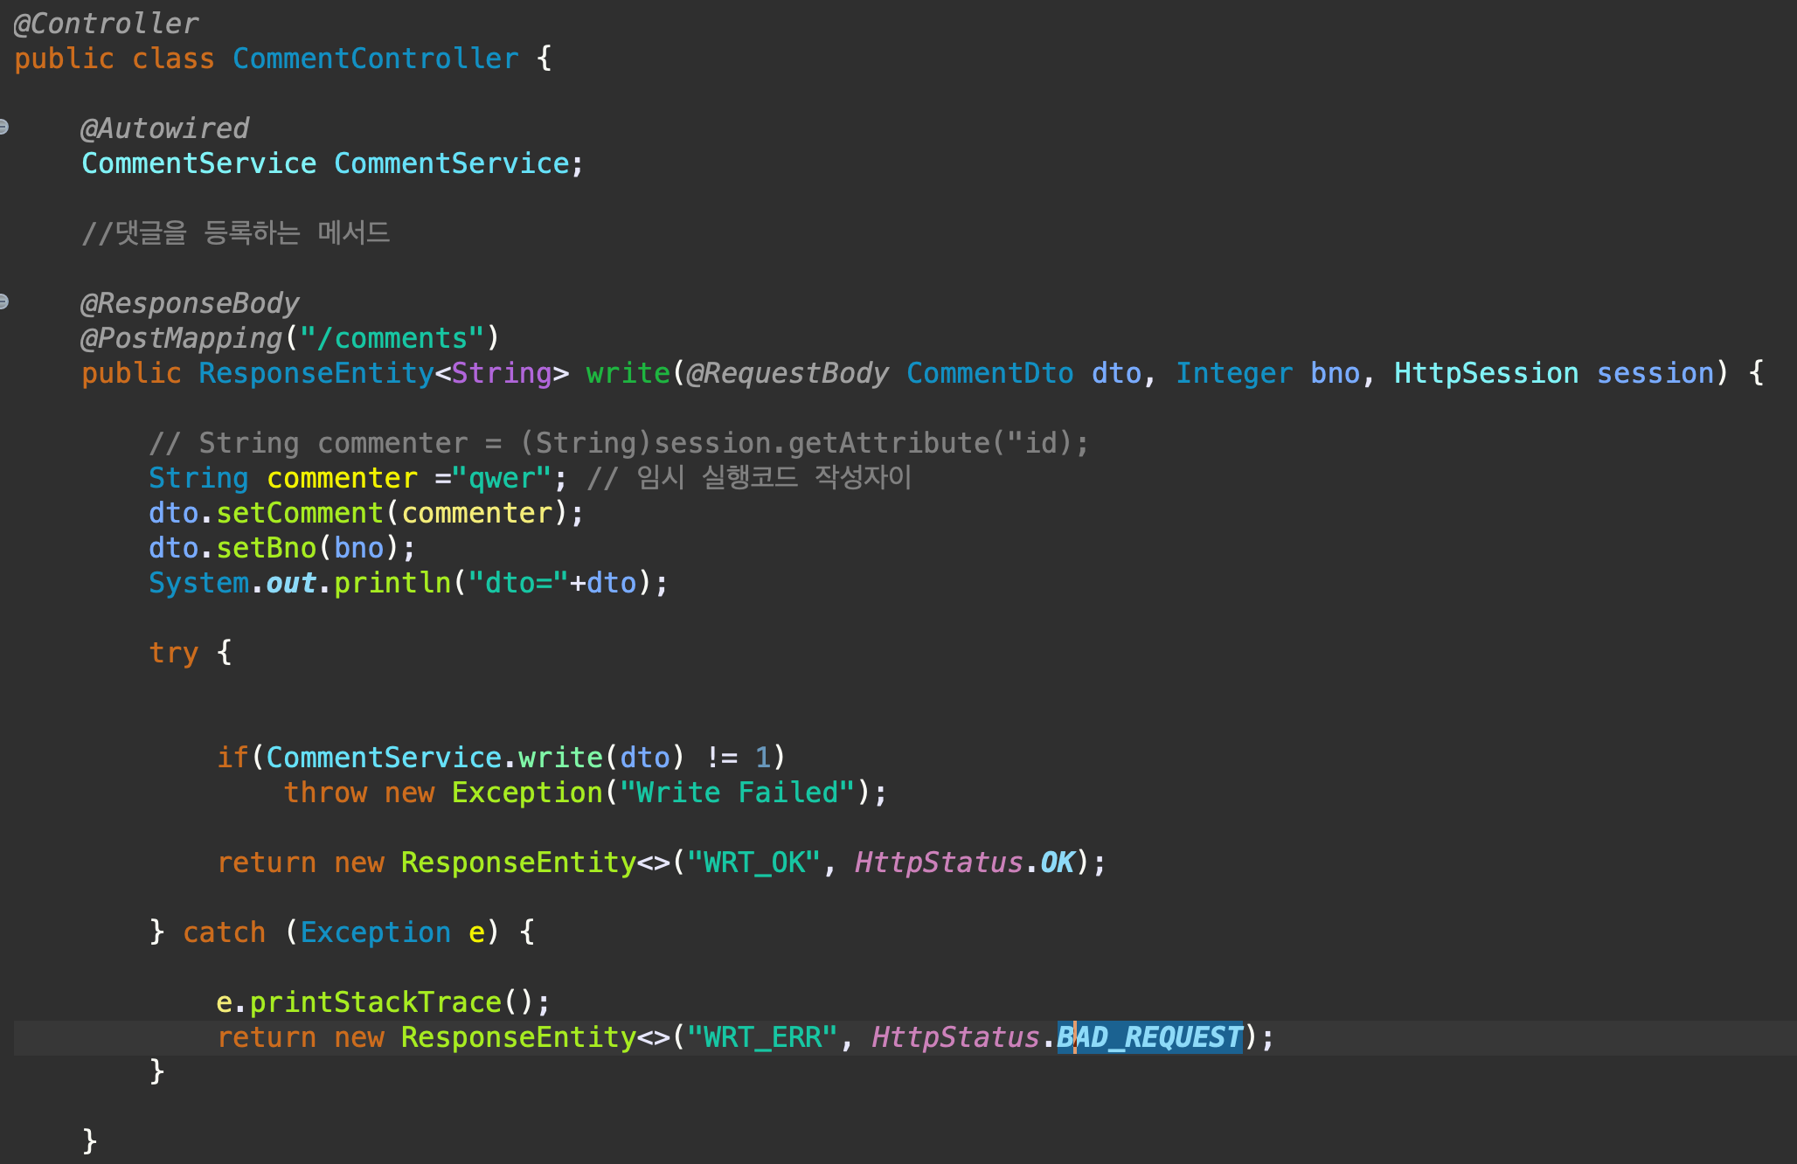Click the @PostMapping annotation

tap(182, 338)
